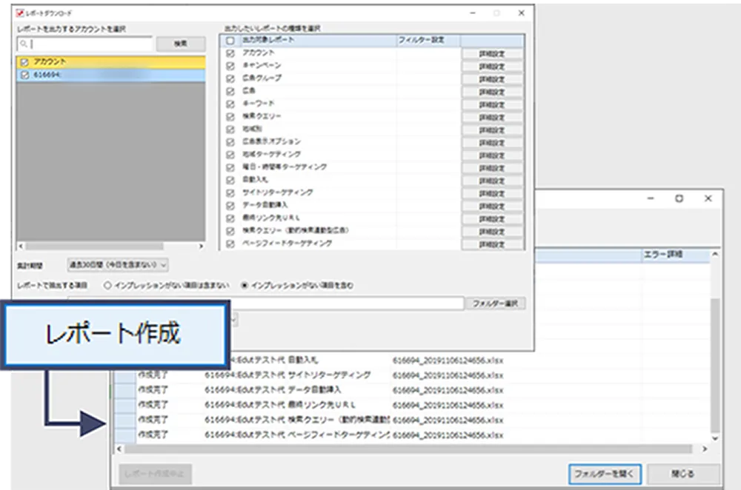
Task: Click the 検索 button
Action: coord(180,44)
